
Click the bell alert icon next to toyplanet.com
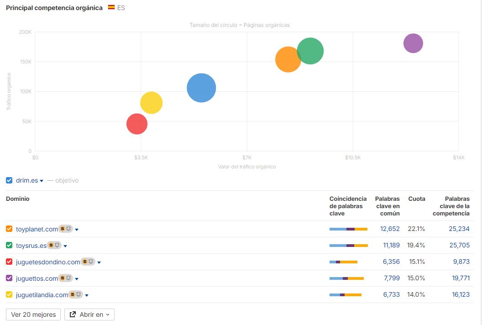coord(69,229)
